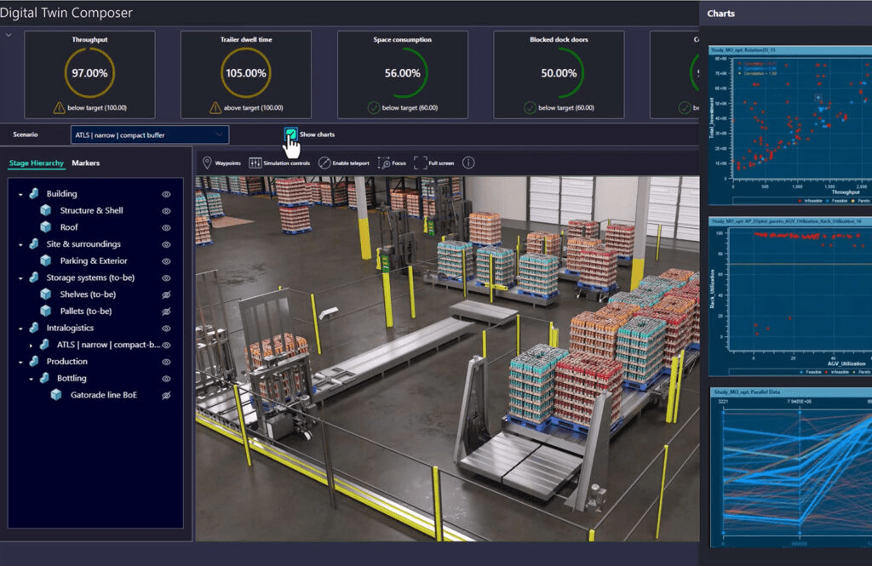Image resolution: width=872 pixels, height=566 pixels.
Task: Toggle visibility of Roof
Action: click(166, 227)
